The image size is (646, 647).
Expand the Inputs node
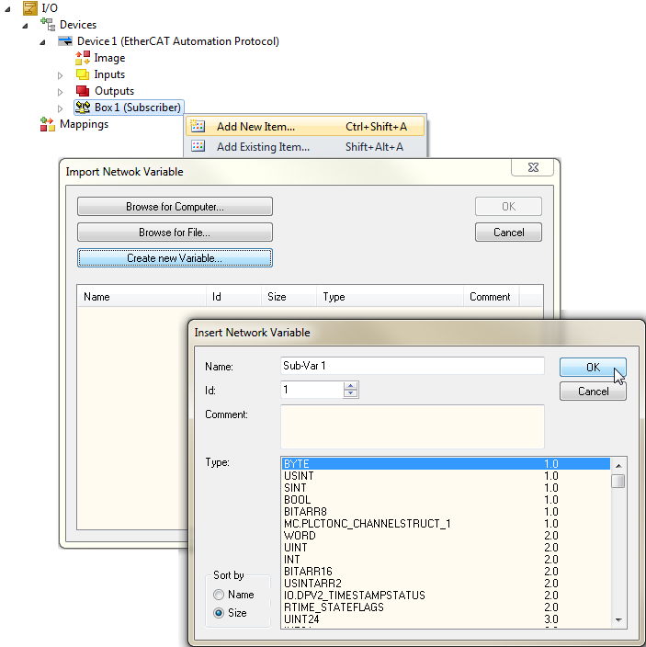[61, 75]
